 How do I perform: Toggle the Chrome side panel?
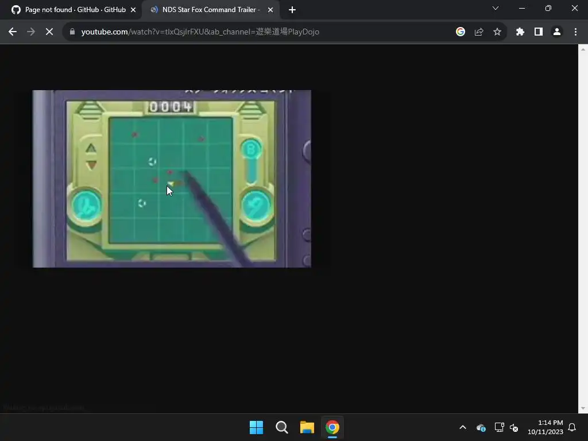539,32
